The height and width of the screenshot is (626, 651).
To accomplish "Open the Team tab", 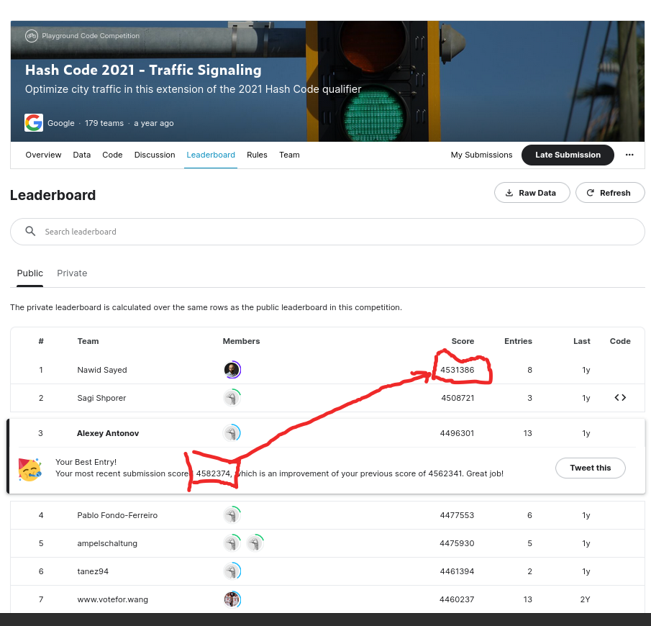I will pyautogui.click(x=289, y=155).
